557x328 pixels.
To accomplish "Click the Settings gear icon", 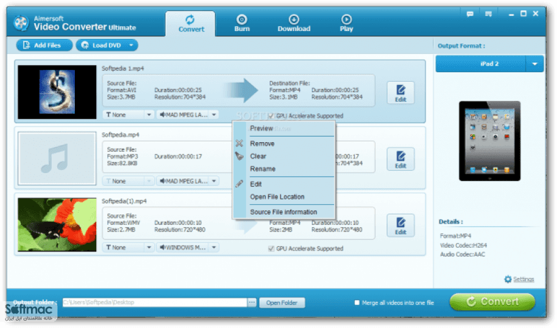I will pos(508,279).
